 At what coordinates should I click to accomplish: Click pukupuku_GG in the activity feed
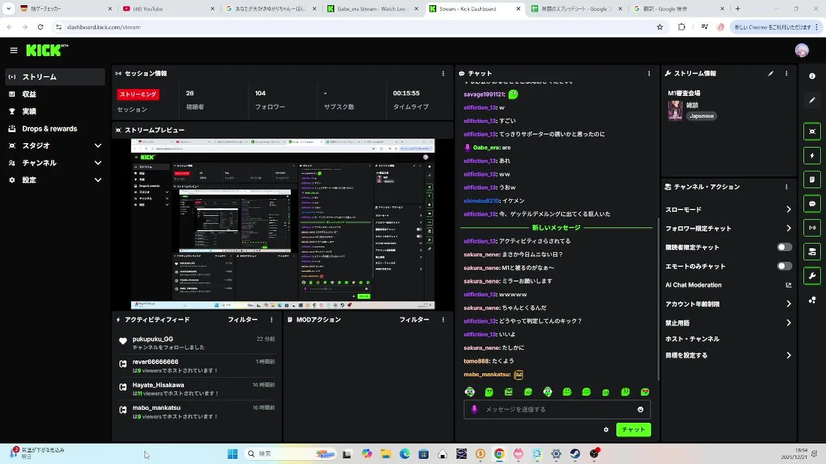[x=152, y=339]
